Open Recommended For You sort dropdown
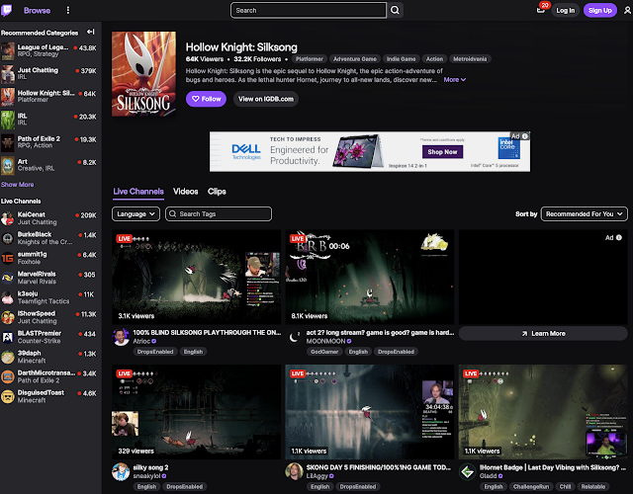The width and height of the screenshot is (633, 494). (x=585, y=213)
